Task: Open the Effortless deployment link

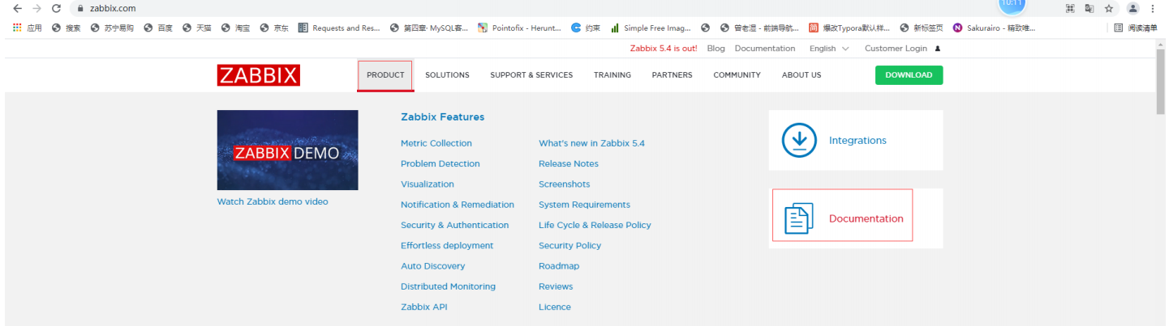Action: pyautogui.click(x=446, y=245)
